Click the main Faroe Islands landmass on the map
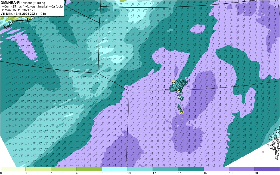 (179, 85)
